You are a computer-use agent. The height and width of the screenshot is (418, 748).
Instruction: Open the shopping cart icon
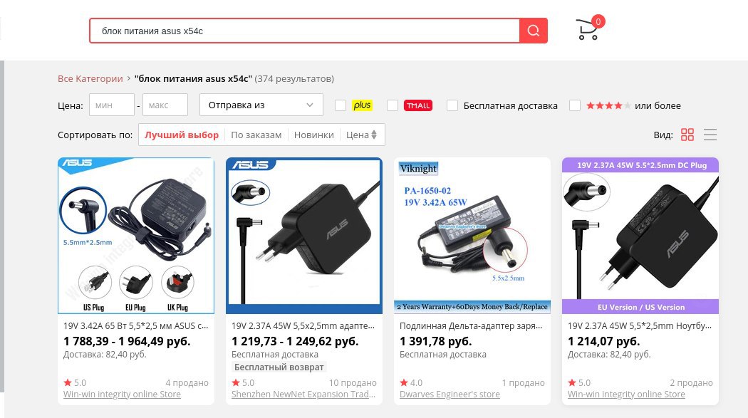click(x=588, y=29)
